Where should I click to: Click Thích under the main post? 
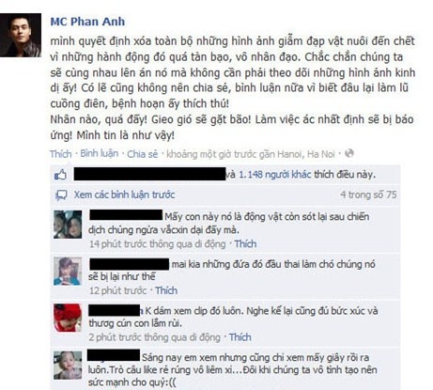pyautogui.click(x=60, y=154)
